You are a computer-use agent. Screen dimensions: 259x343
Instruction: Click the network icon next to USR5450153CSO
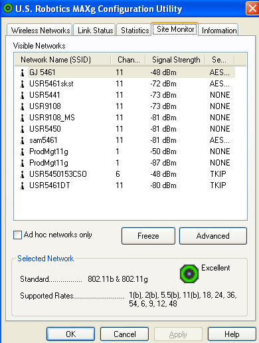pyautogui.click(x=22, y=174)
